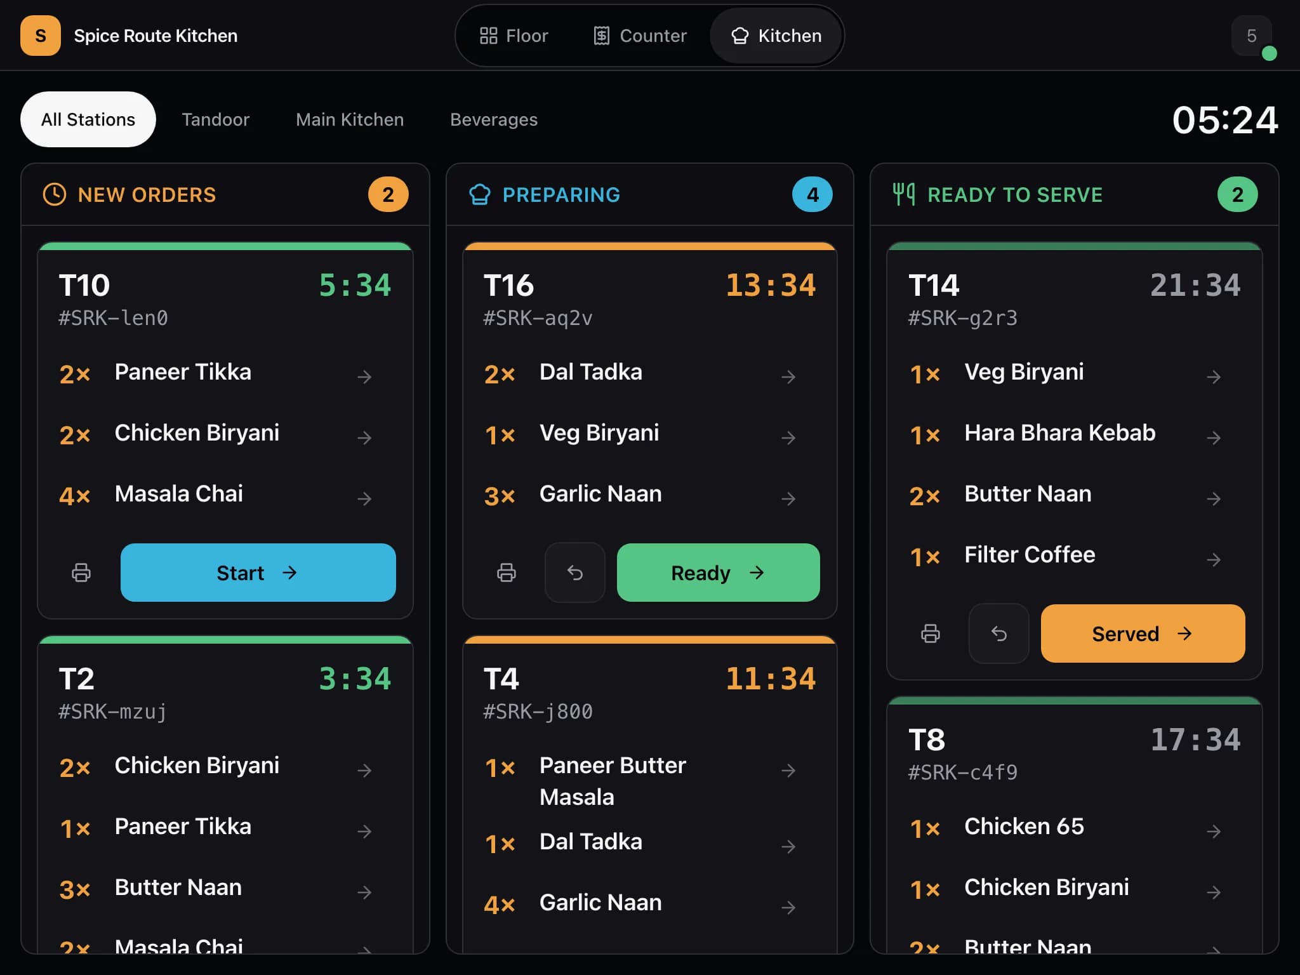Click arrow beside T14 Butter Naan
The image size is (1300, 975).
pyautogui.click(x=1214, y=499)
